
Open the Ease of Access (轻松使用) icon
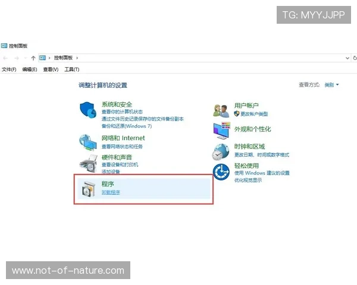[221, 172]
